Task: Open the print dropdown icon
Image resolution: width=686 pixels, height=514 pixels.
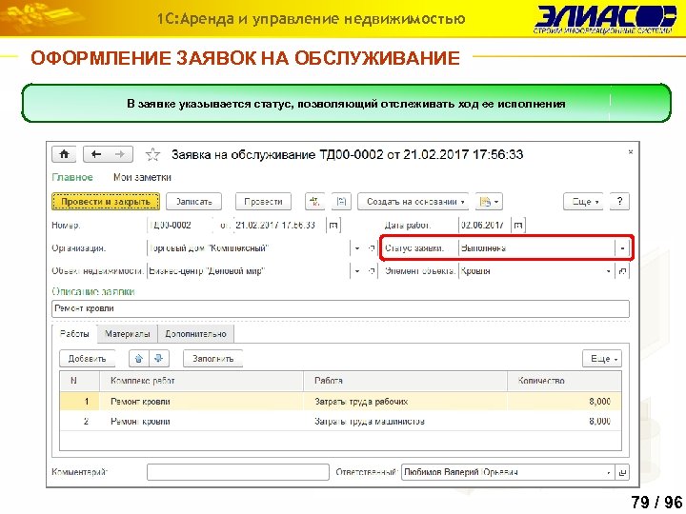Action: click(489, 202)
